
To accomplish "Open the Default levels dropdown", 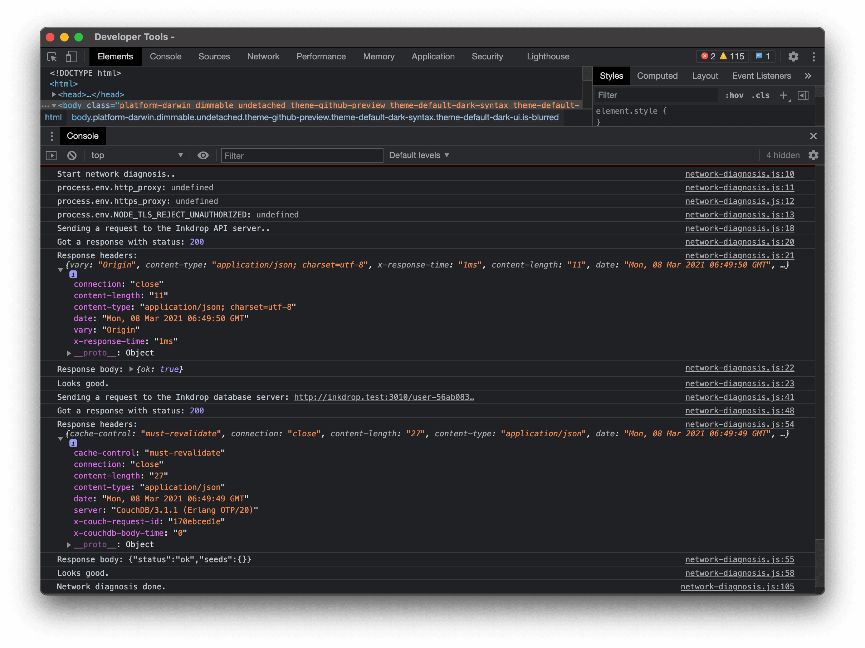I will click(419, 156).
